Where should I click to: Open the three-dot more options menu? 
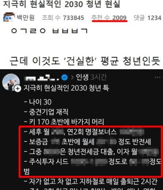pyautogui.click(x=157, y=77)
